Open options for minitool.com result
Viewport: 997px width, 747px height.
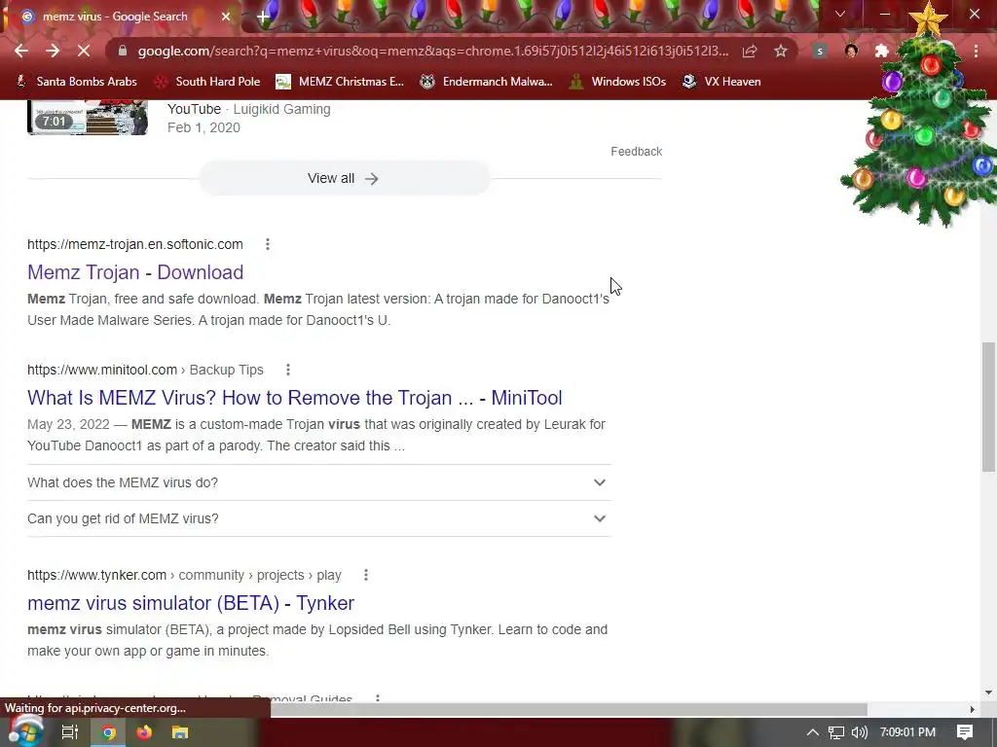coord(288,370)
